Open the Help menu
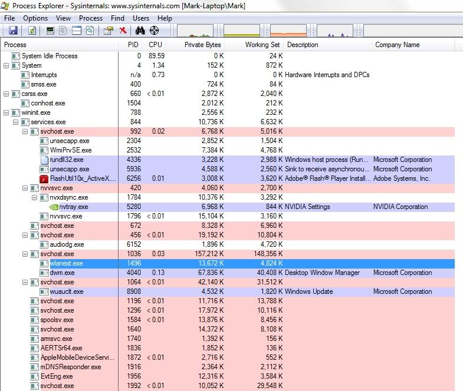The image size is (463, 391). pos(165,18)
